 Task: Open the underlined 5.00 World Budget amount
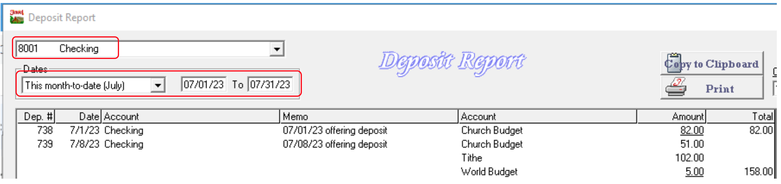694,172
